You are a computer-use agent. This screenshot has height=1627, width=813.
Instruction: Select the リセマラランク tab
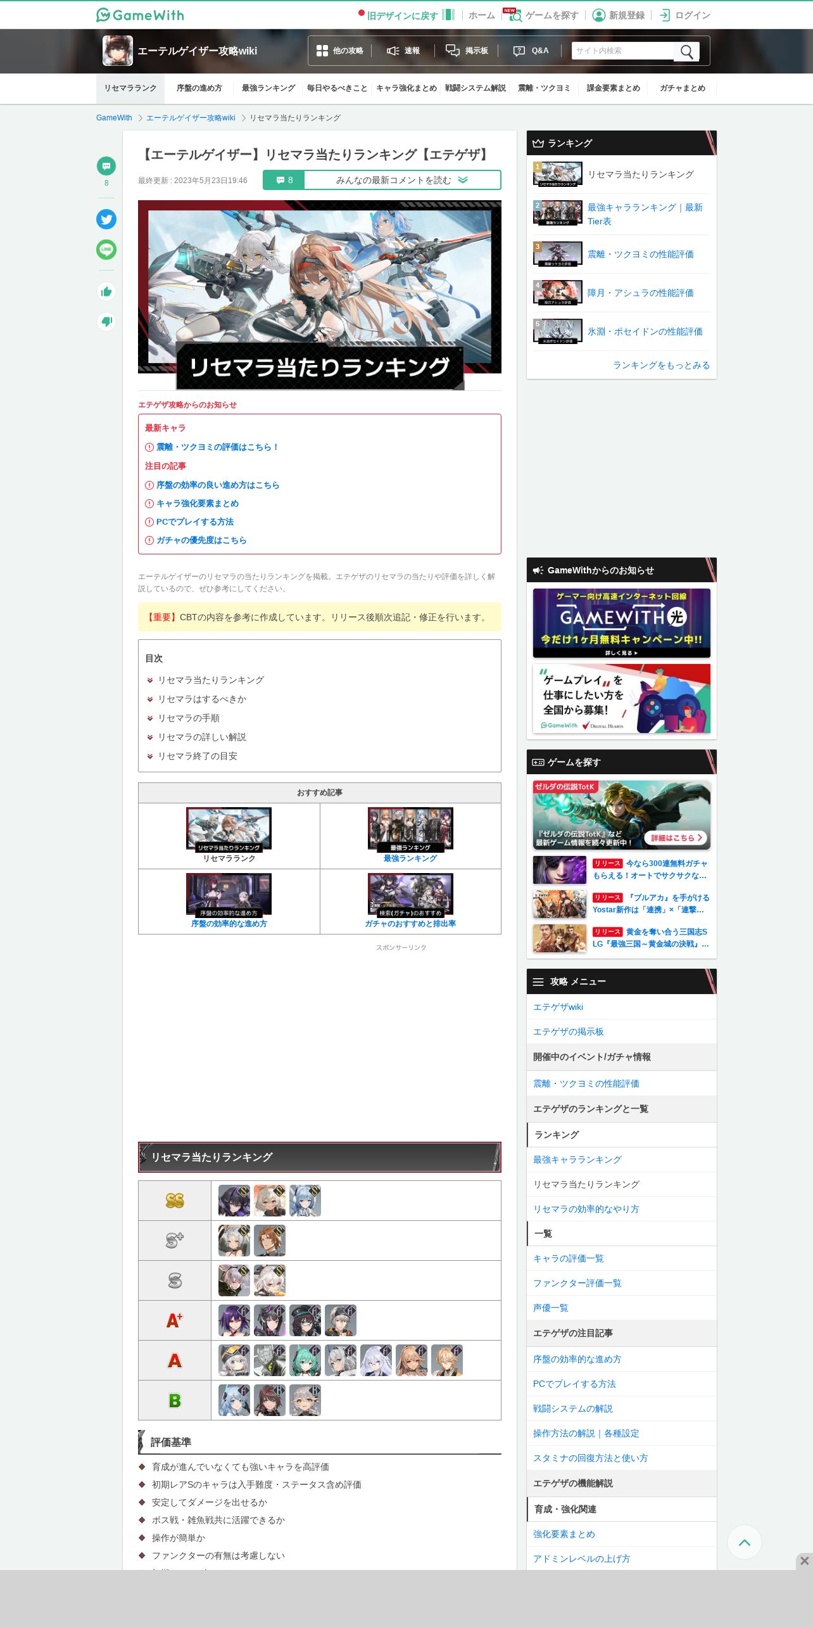(130, 88)
